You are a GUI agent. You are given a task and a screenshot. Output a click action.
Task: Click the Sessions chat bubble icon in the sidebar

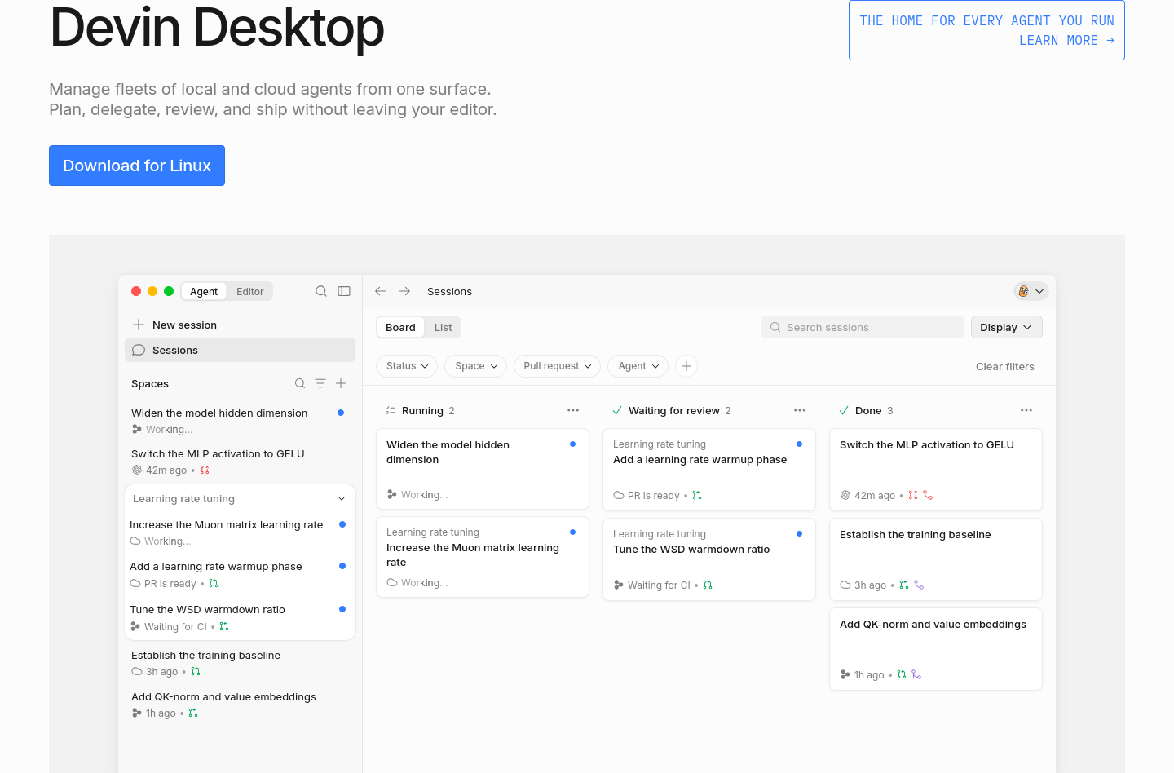(x=139, y=350)
